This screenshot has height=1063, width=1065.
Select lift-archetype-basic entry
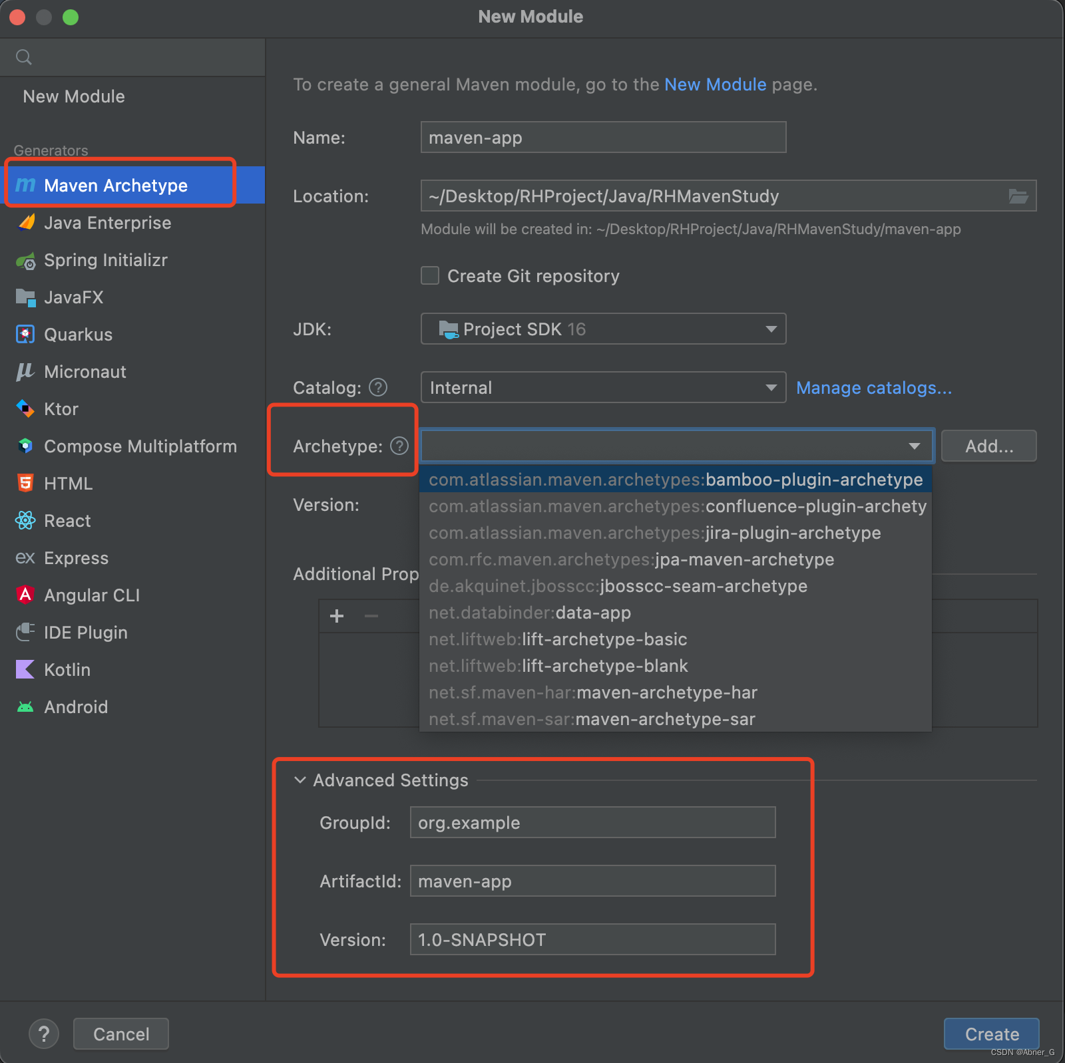tap(675, 639)
